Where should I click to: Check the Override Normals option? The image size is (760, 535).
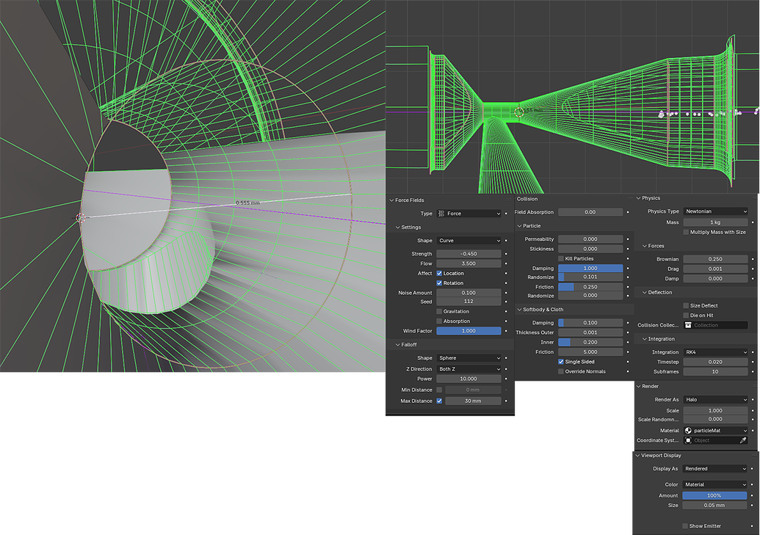[561, 371]
